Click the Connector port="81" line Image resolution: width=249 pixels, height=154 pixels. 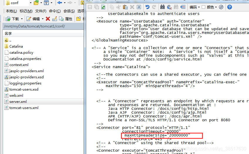pos(143,128)
